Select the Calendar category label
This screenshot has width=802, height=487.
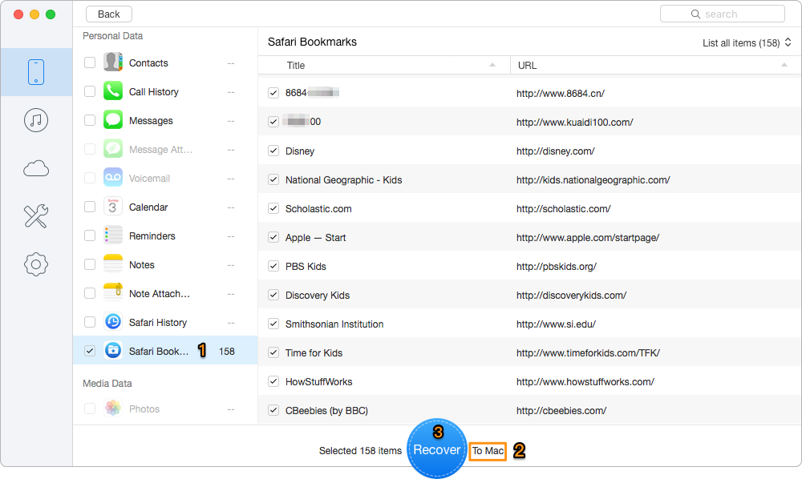[x=148, y=207]
